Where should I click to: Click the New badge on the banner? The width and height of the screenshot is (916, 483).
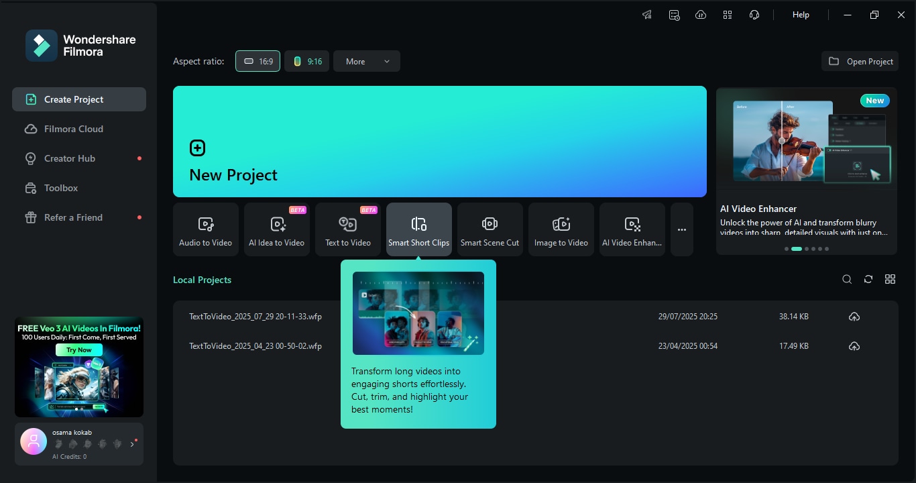click(875, 101)
